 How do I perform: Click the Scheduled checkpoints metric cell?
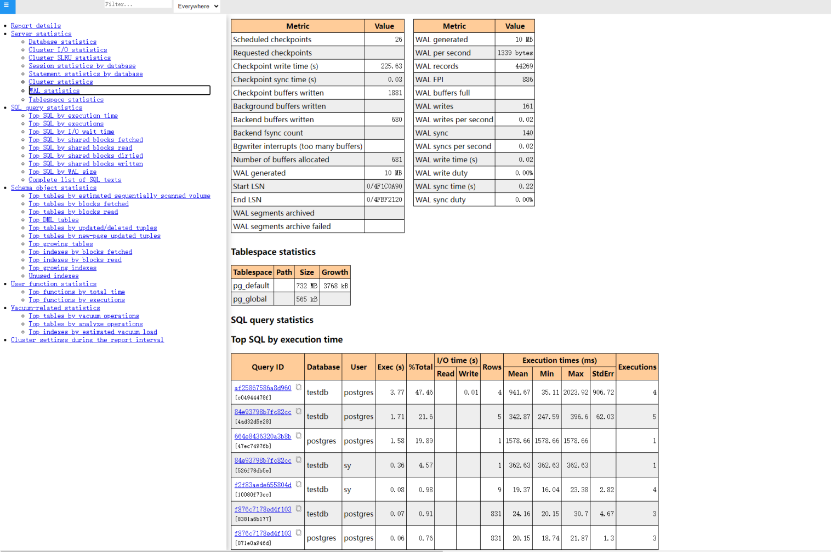click(298, 39)
